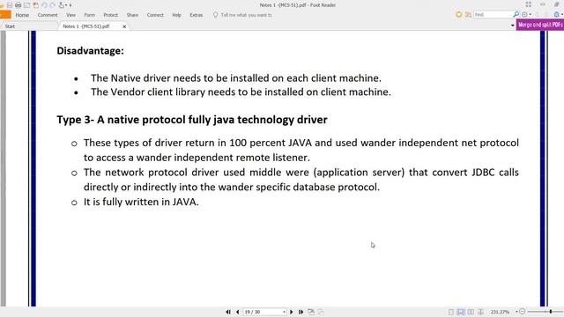This screenshot has height=317, width=564.
Task: Open the Protect ribbon tab
Action: [111, 15]
